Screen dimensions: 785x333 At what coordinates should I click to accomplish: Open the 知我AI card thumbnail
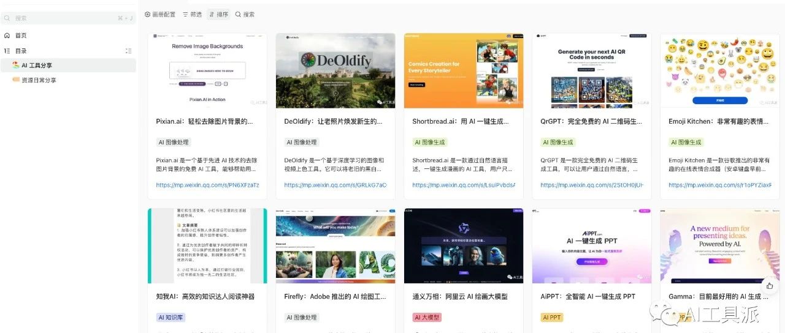207,245
